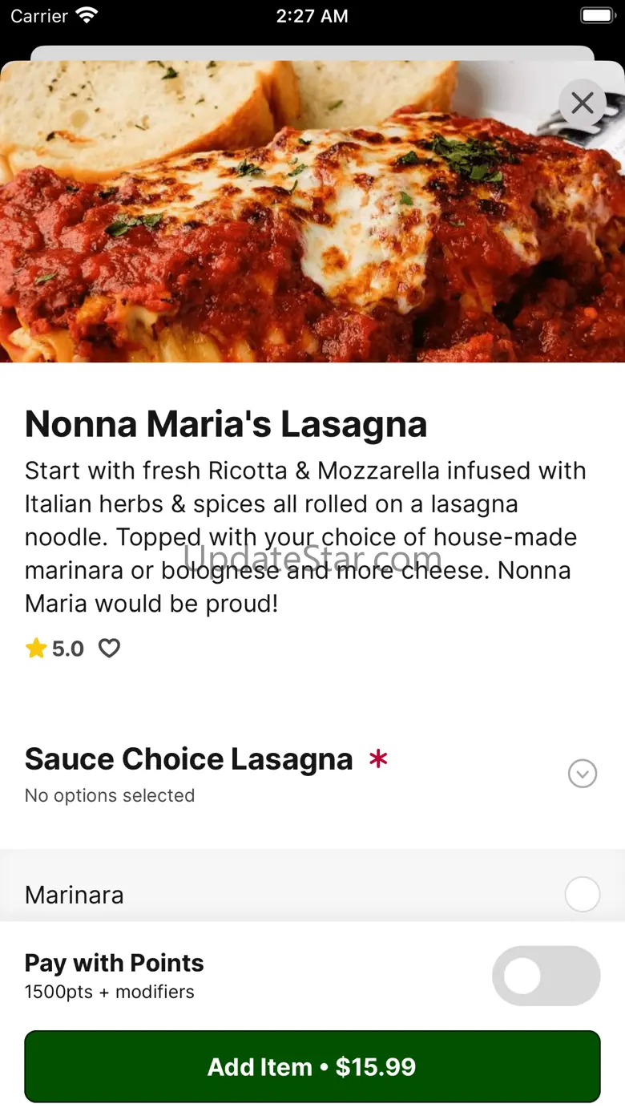Add item to order for $15.99
Image resolution: width=625 pixels, height=1112 pixels.
point(312,1066)
